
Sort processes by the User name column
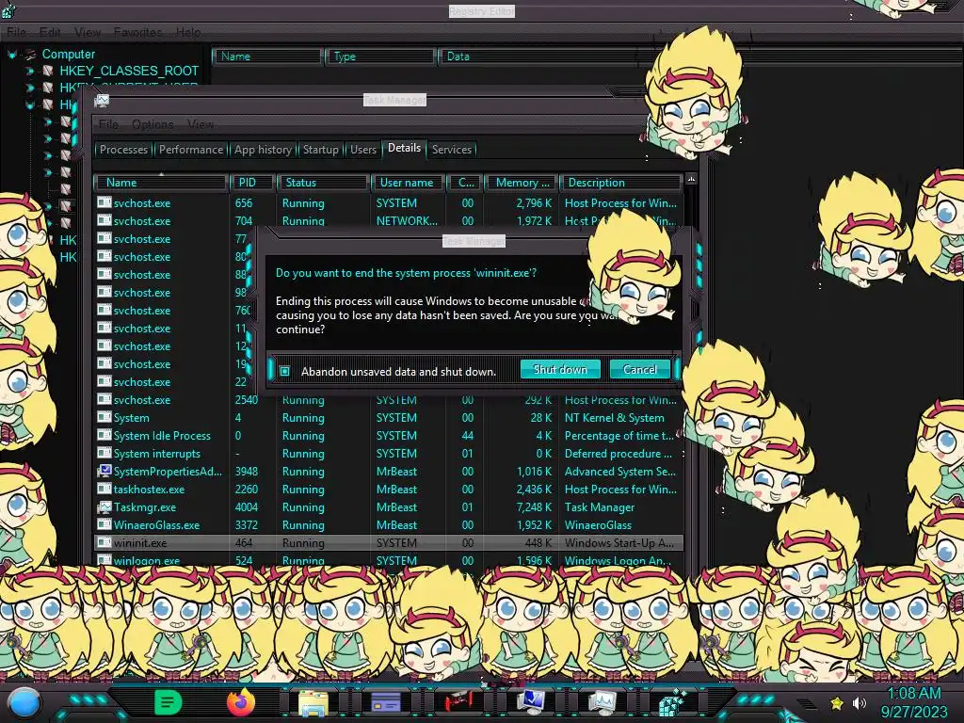[407, 183]
